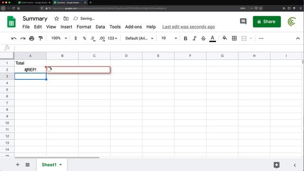304x171 pixels.
Task: Open the All Sheets list icon
Action: (28, 165)
